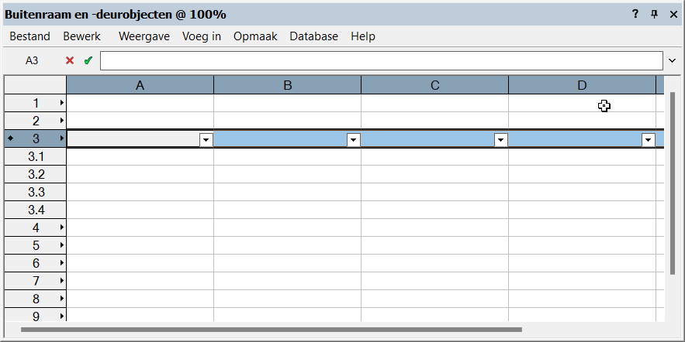Click the arrow icon beside row 6
This screenshot has width=685, height=342.
pos(61,263)
